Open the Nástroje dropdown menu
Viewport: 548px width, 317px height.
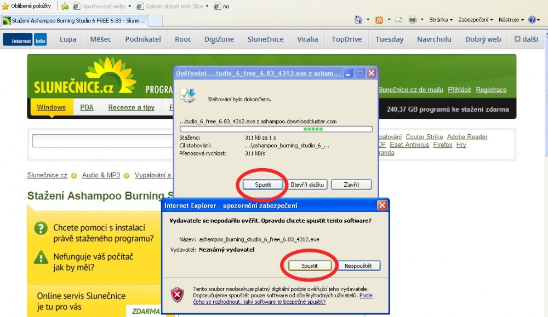click(511, 20)
